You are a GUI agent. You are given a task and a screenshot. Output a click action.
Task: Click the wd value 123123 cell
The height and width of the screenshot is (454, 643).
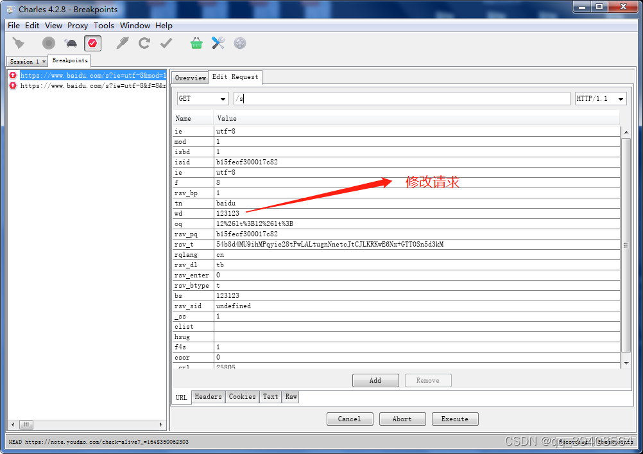click(x=417, y=213)
